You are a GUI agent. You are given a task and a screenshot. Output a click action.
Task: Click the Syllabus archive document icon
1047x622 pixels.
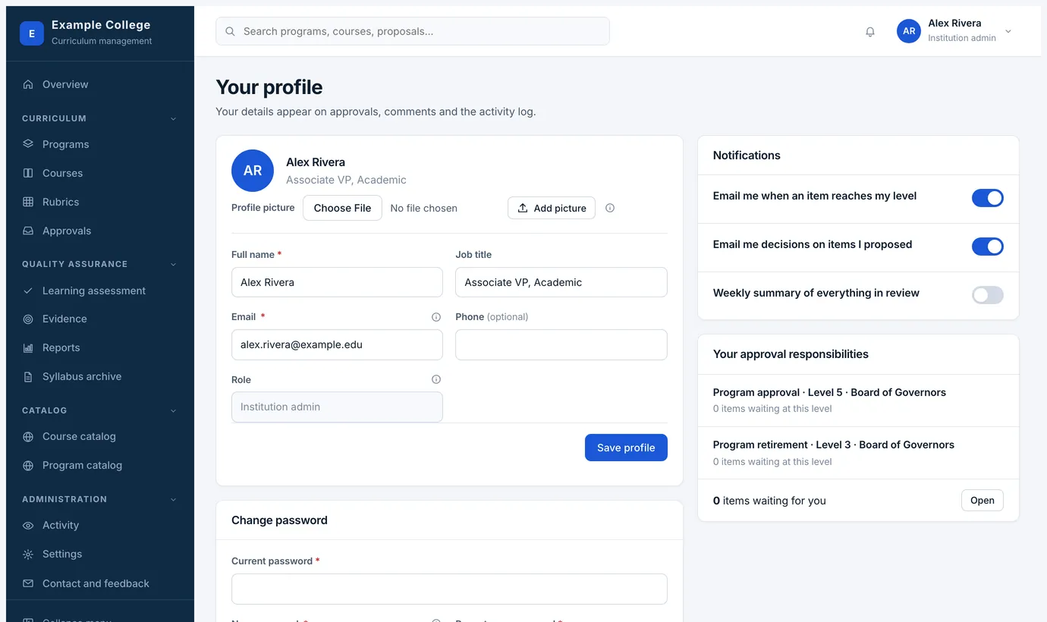[x=28, y=377]
